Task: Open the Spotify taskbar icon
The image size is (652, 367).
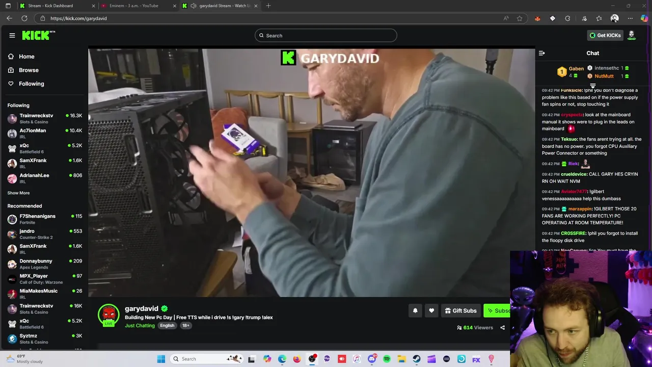Action: [x=387, y=359]
